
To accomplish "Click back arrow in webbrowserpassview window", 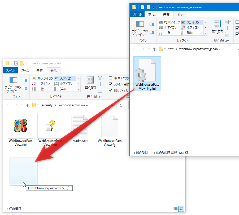I will (8, 105).
